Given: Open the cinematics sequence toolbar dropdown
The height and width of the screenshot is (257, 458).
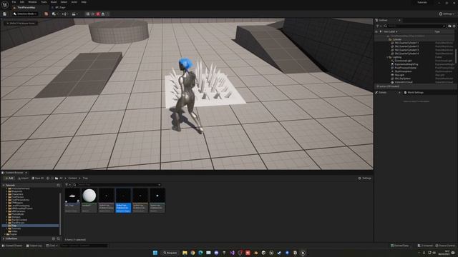Looking at the screenshot, I should pyautogui.click(x=74, y=14).
